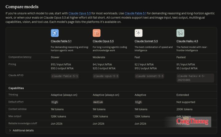Viewport: 221px width, 137px height.
Task: Click the $2 / input MTok price
Action: (x=144, y=64)
